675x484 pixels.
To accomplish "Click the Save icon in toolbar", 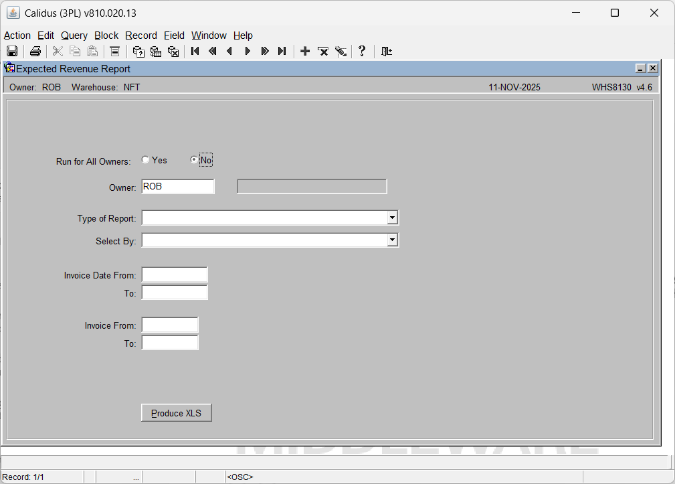I will 12,52.
